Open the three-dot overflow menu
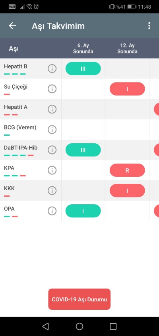The height and width of the screenshot is (336, 159). coord(149,26)
